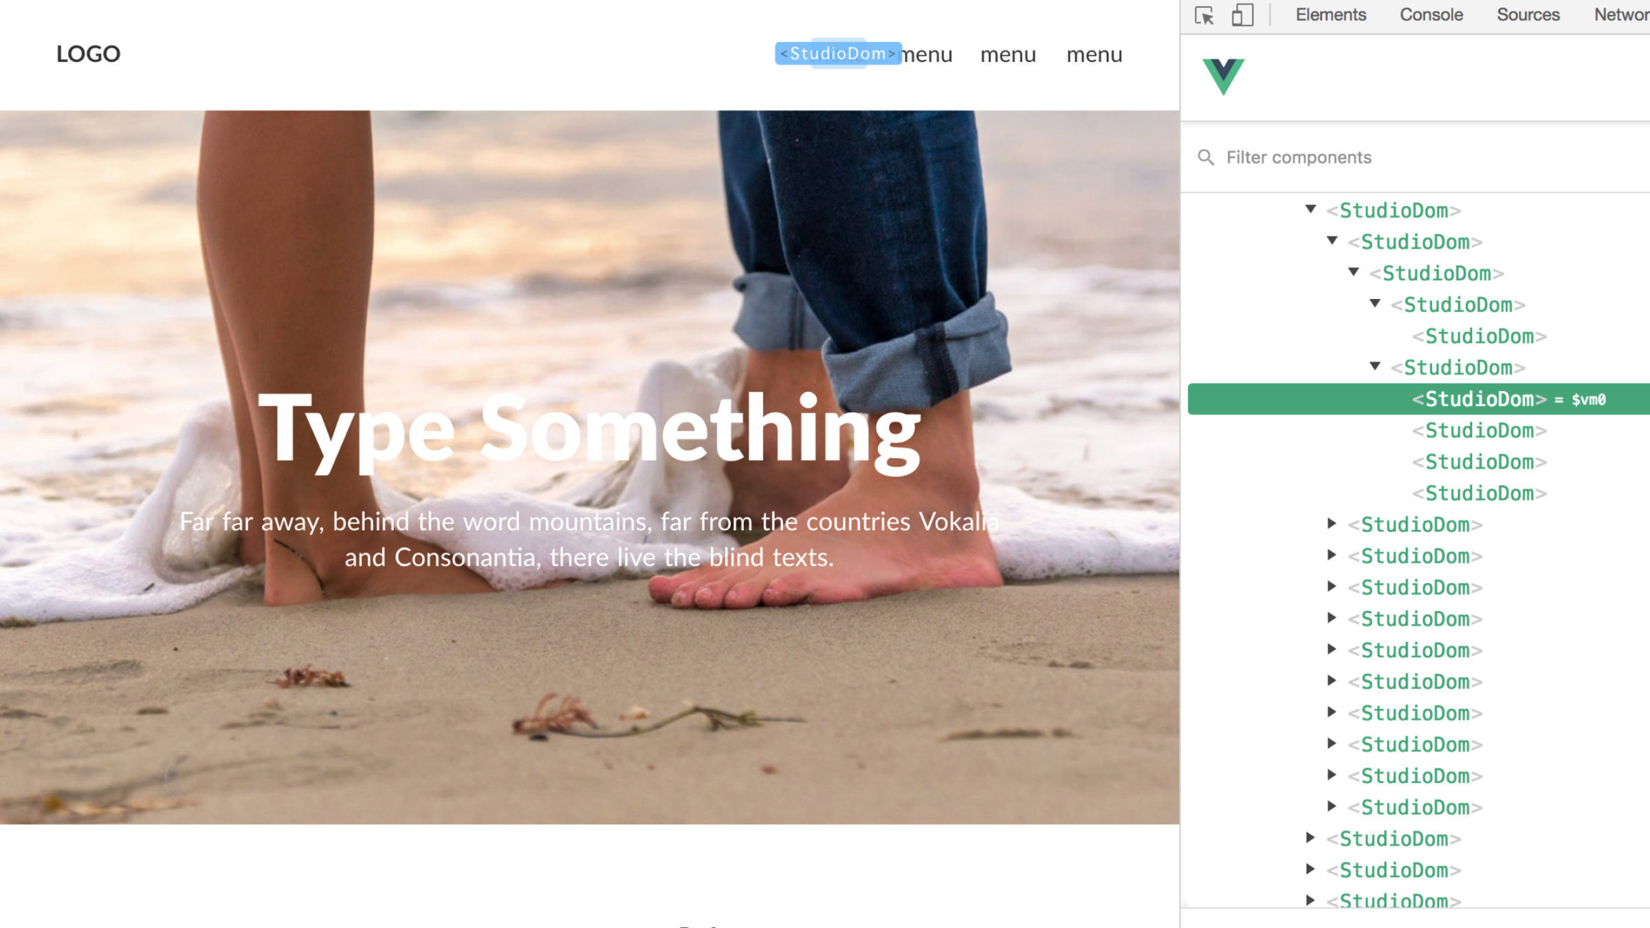Image resolution: width=1650 pixels, height=928 pixels.
Task: Click the Type Something hero heading
Action: 589,431
